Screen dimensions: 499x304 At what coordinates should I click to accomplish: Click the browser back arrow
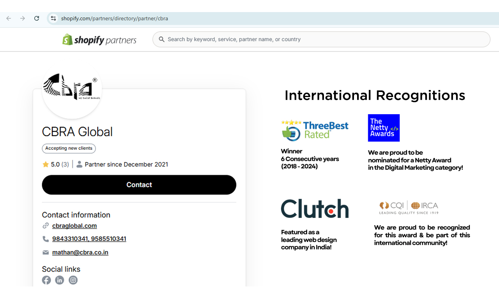pos(9,18)
